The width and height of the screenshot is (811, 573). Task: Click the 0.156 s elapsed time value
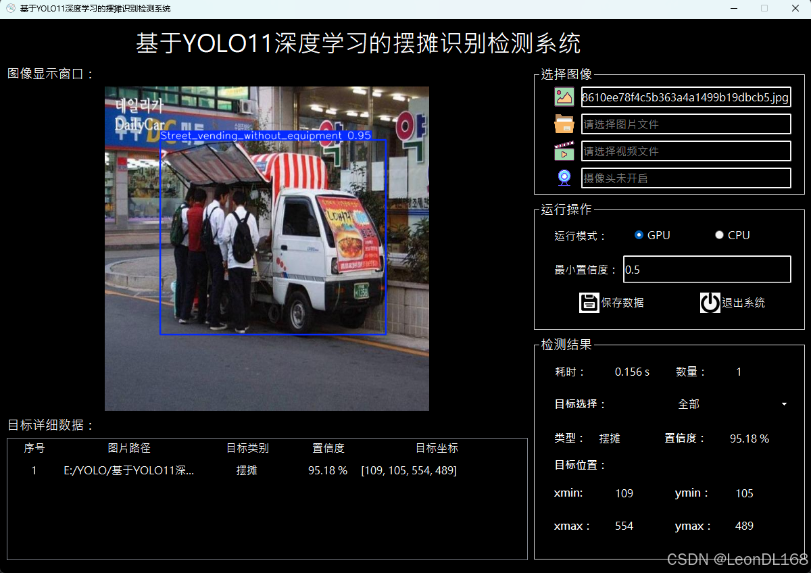(x=632, y=372)
